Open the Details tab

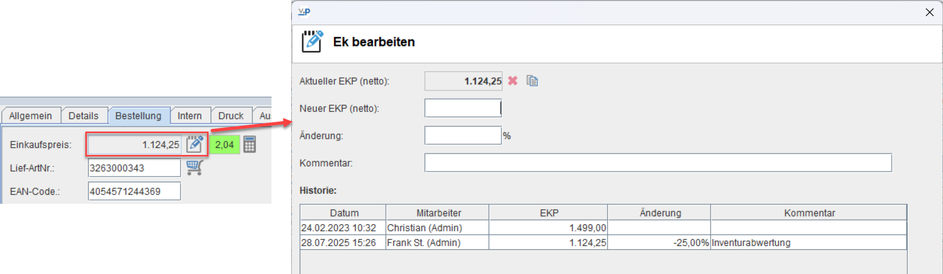point(84,115)
